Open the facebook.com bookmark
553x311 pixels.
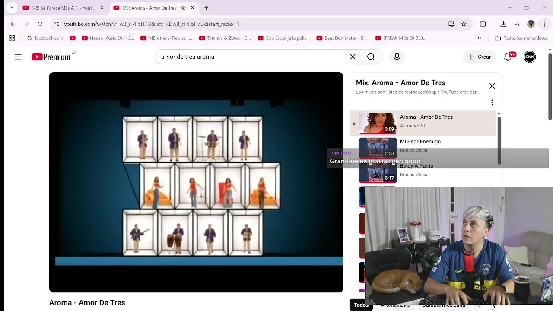click(x=45, y=38)
